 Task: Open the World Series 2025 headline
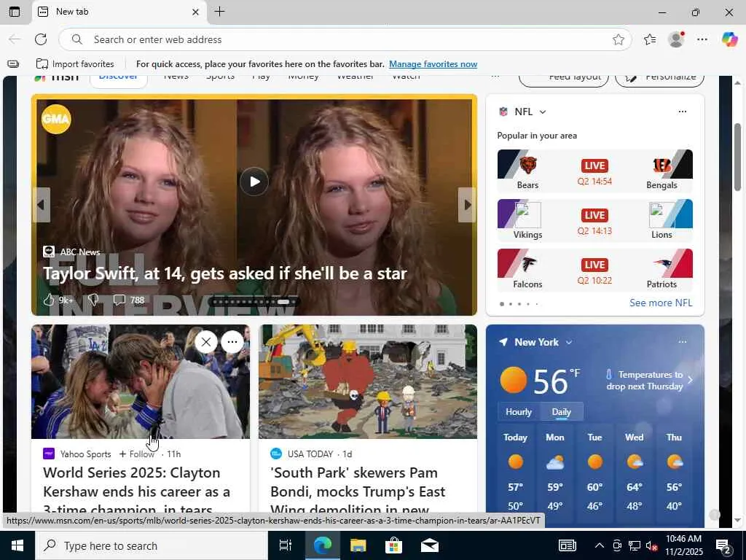pyautogui.click(x=136, y=491)
